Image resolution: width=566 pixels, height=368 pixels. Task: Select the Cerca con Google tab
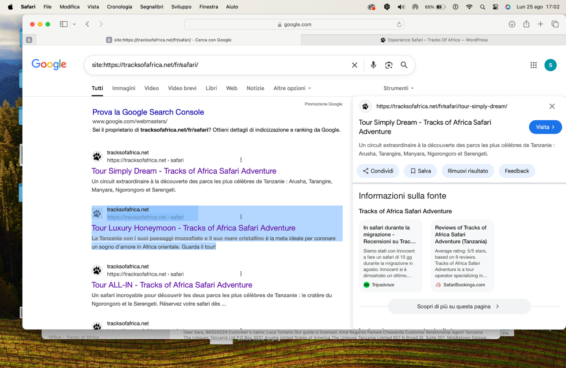(168, 40)
